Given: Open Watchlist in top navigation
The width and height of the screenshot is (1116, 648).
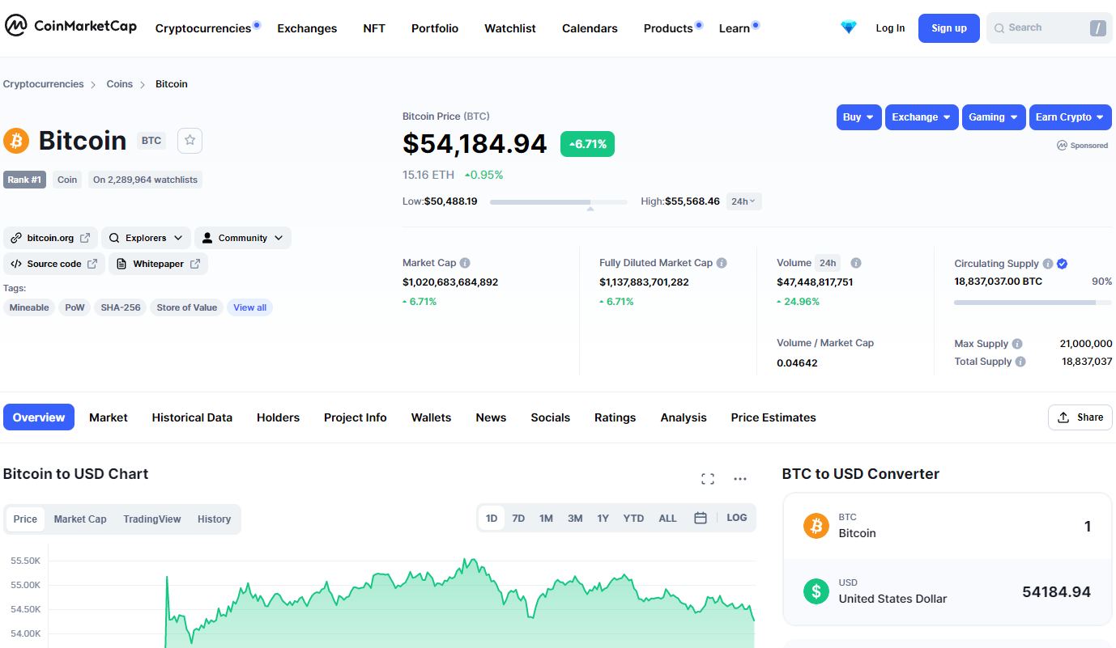Looking at the screenshot, I should click(510, 28).
